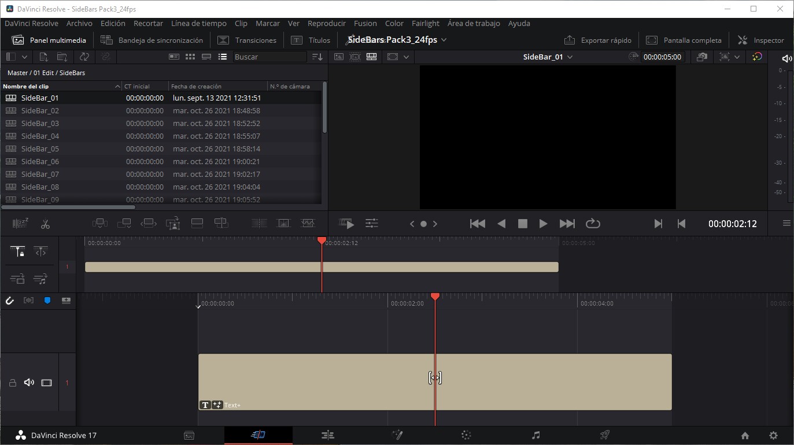Click the Exportar rápido button
The width and height of the screenshot is (794, 445).
(598, 40)
